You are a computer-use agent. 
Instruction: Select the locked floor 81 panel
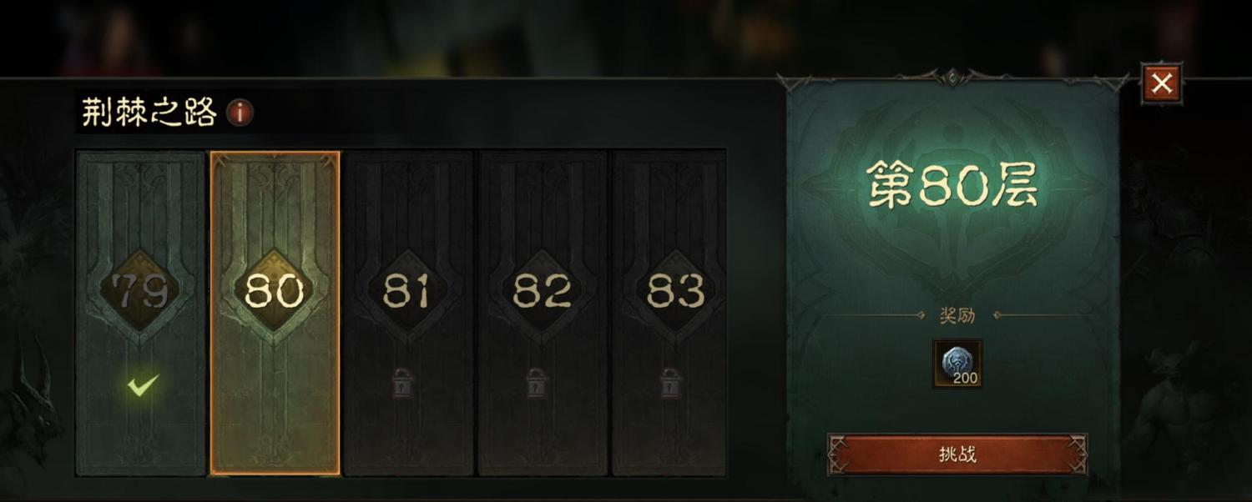tap(408, 313)
